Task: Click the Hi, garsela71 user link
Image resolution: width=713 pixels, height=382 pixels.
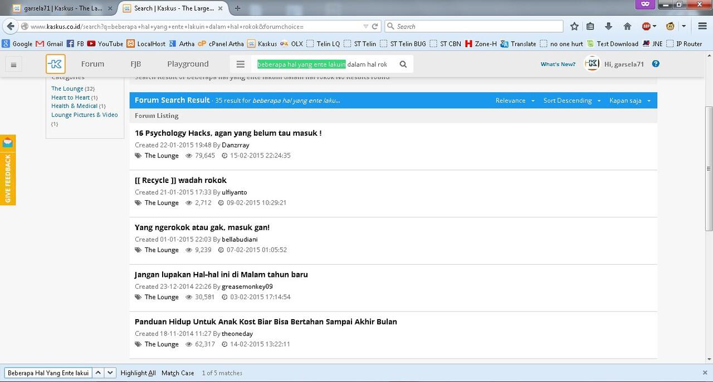Action: click(x=624, y=65)
